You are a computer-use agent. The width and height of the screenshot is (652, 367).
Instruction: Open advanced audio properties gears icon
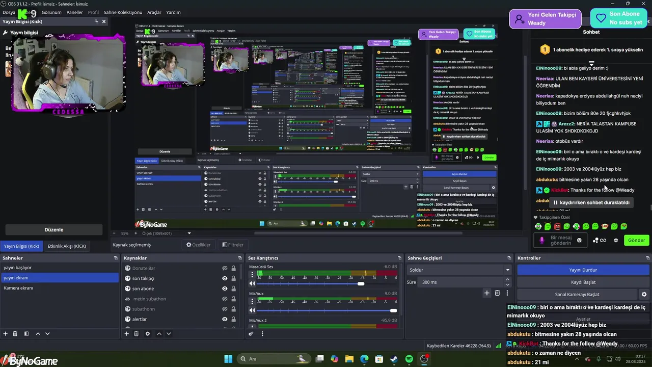tap(251, 334)
